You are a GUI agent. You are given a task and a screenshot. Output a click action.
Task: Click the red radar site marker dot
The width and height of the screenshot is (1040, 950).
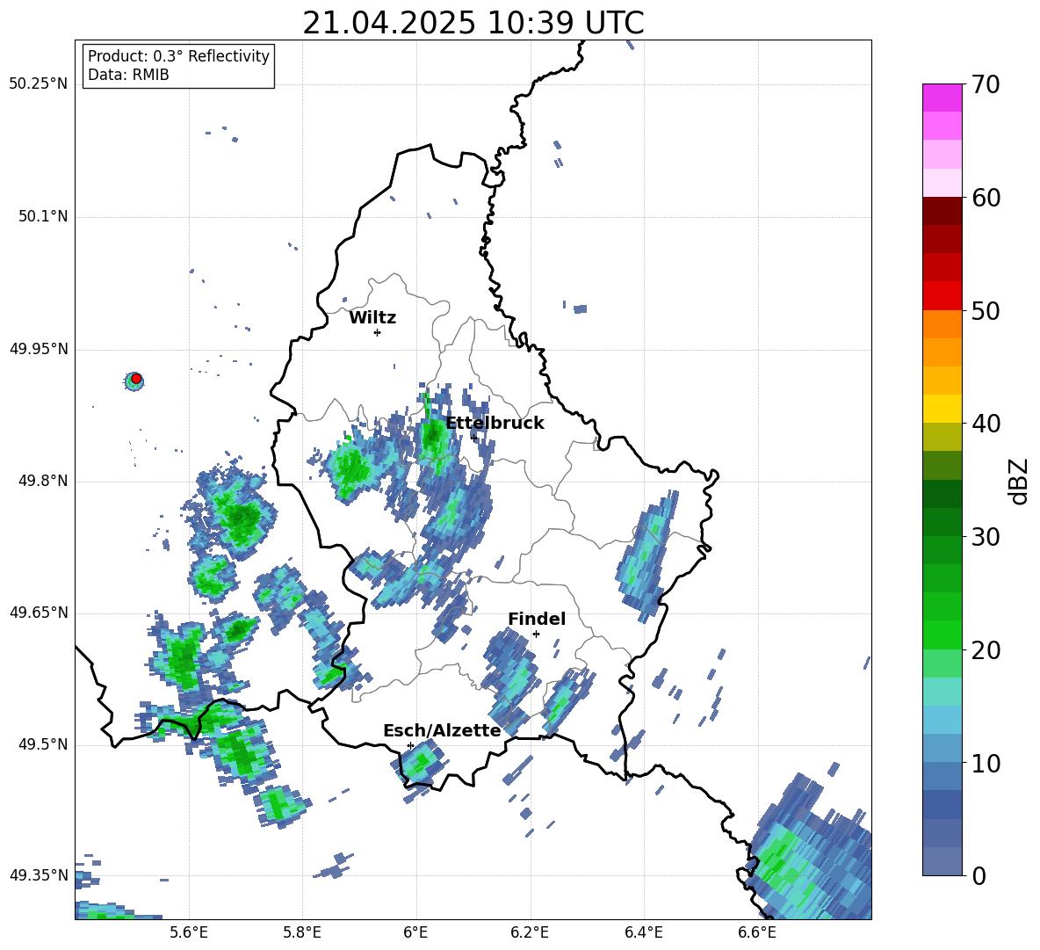coord(135,379)
